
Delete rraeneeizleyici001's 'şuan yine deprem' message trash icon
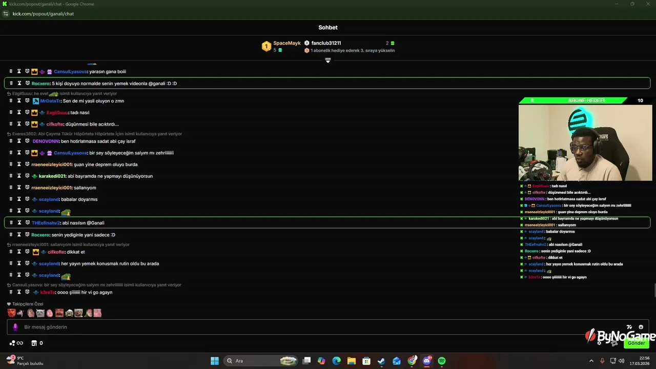pos(11,164)
